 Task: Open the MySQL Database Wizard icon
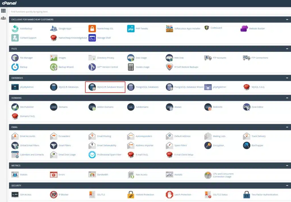(x=92, y=87)
